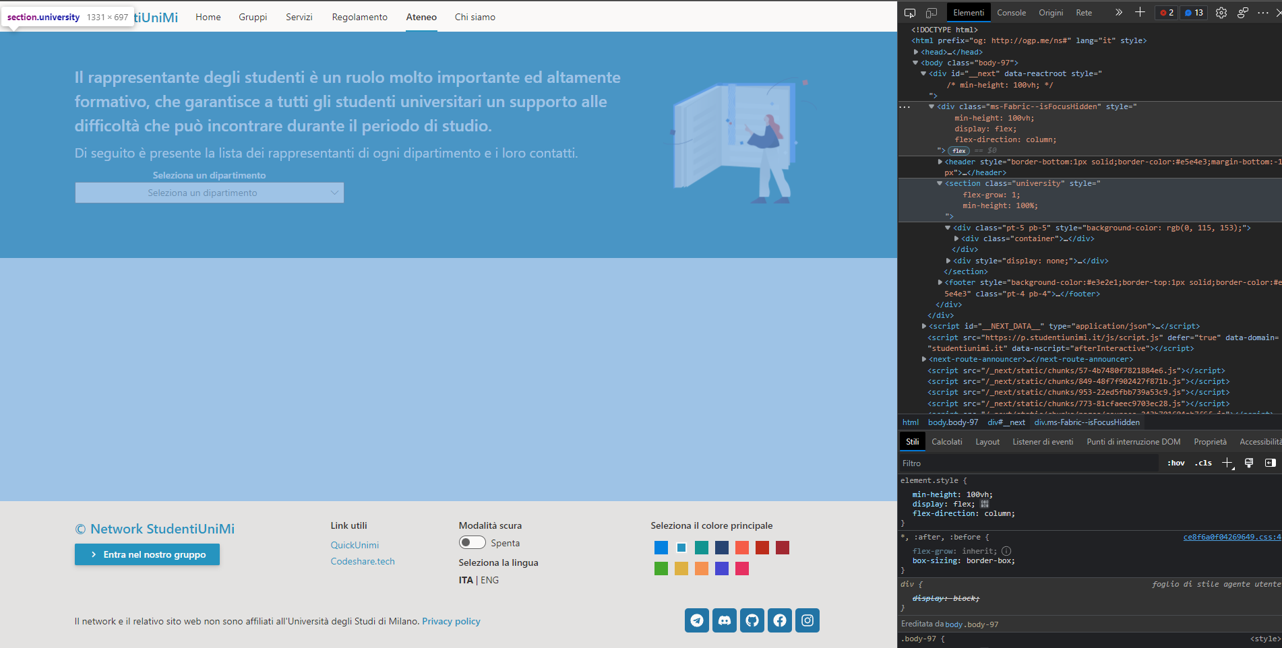Screen dimensions: 1282x648
Task: Expand the head element node
Action: (x=916, y=52)
